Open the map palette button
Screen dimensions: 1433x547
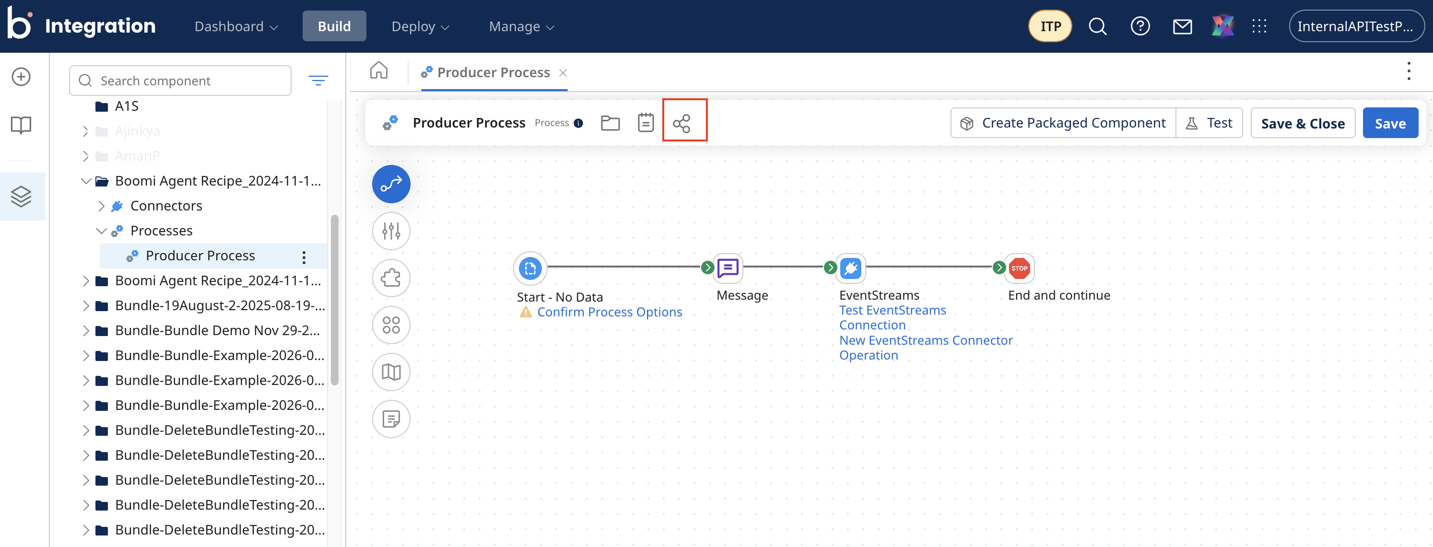(391, 372)
